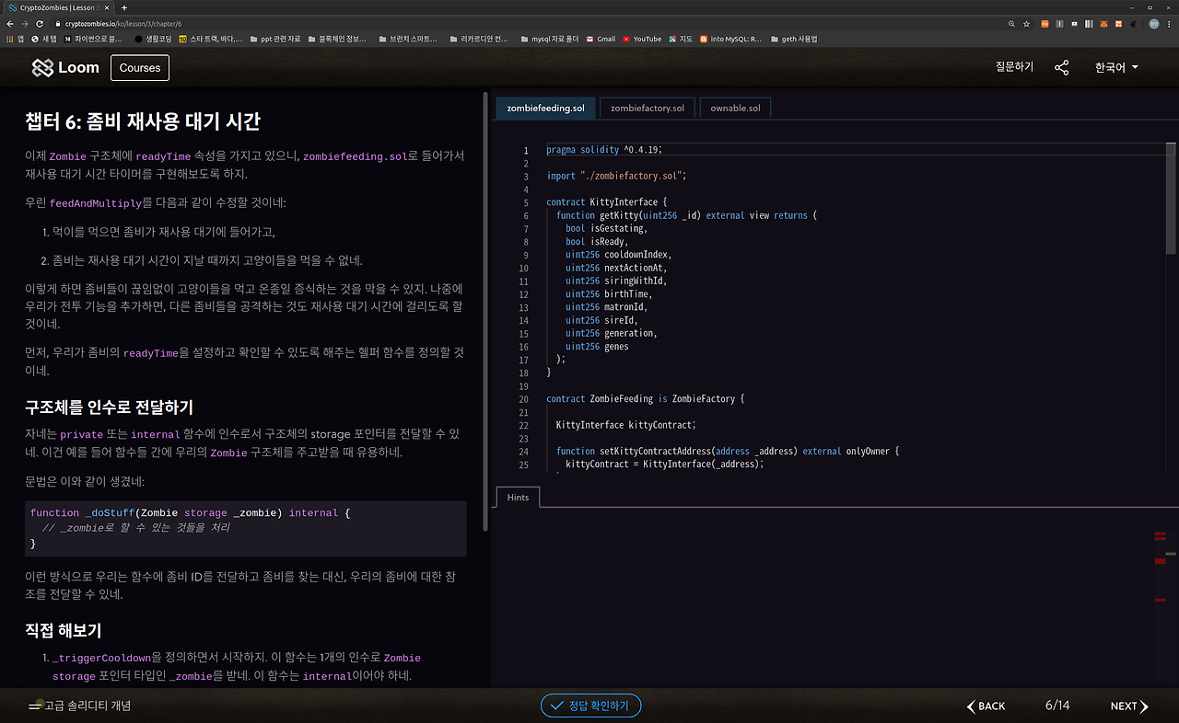This screenshot has height=723, width=1179.
Task: Open the 블록체인 정보 bookmark folder
Action: point(339,39)
